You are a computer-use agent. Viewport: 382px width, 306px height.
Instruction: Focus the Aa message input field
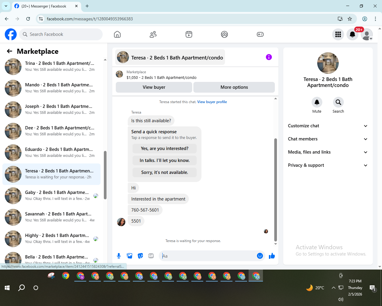click(208, 256)
